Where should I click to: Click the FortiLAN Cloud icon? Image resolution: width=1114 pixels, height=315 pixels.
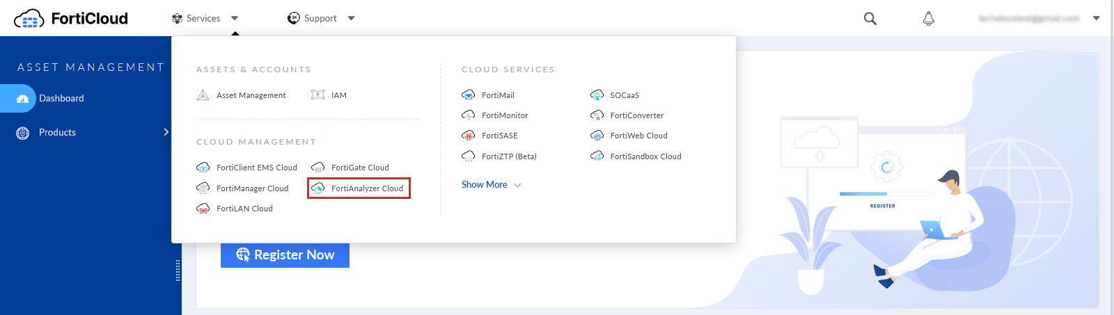pos(203,209)
